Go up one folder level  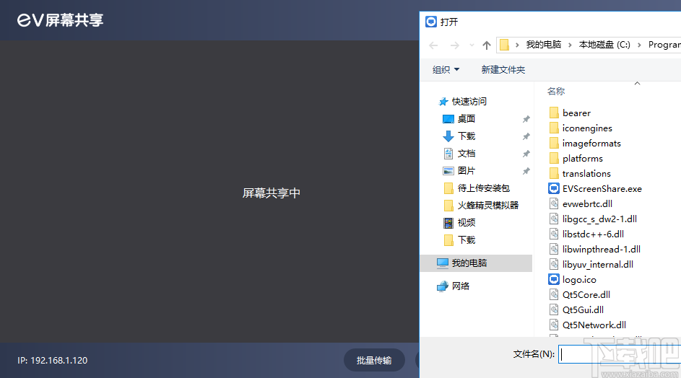pos(487,45)
